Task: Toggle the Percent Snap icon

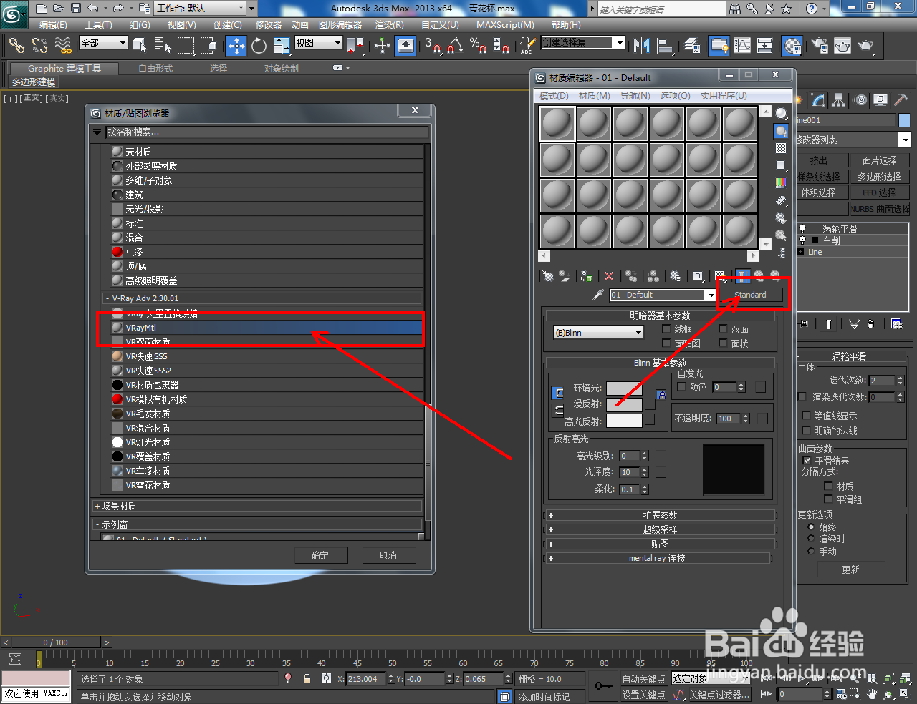Action: click(478, 46)
